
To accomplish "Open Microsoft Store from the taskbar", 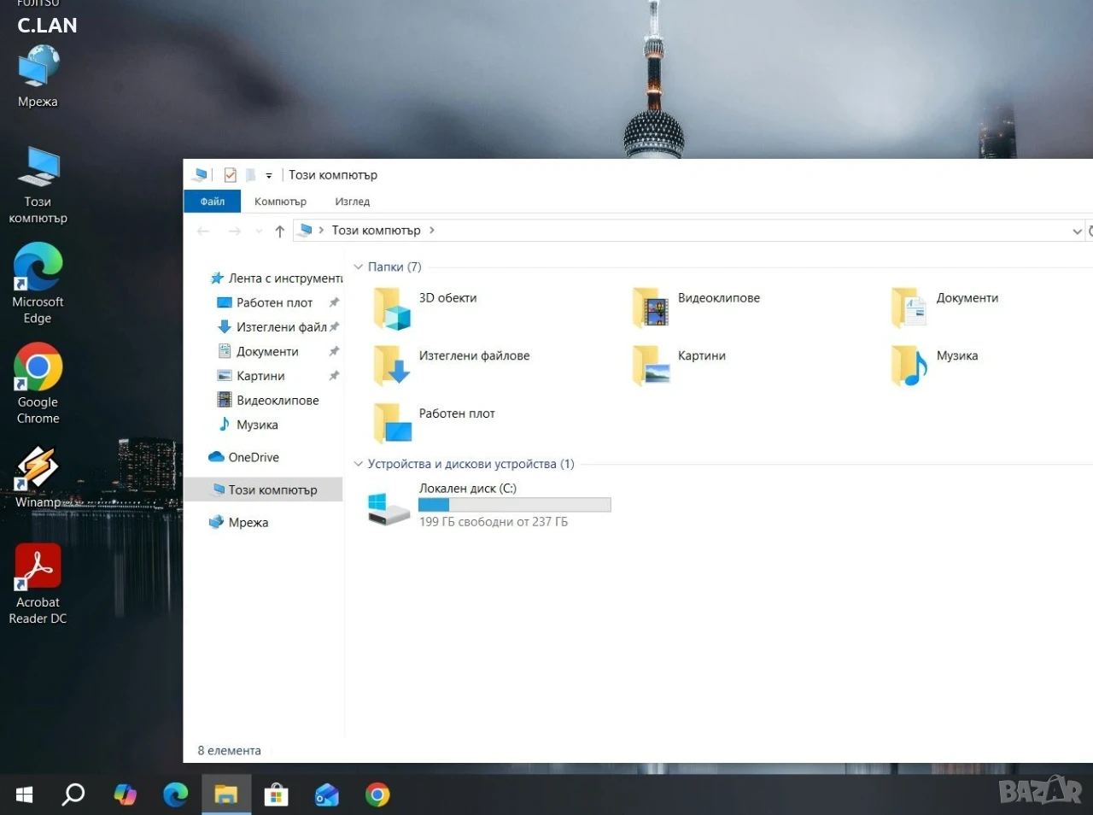I will point(276,795).
